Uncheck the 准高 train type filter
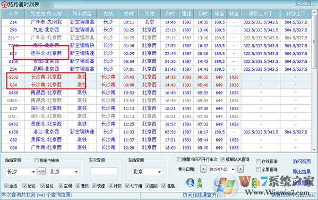The width and height of the screenshot is (318, 200). [164, 186]
